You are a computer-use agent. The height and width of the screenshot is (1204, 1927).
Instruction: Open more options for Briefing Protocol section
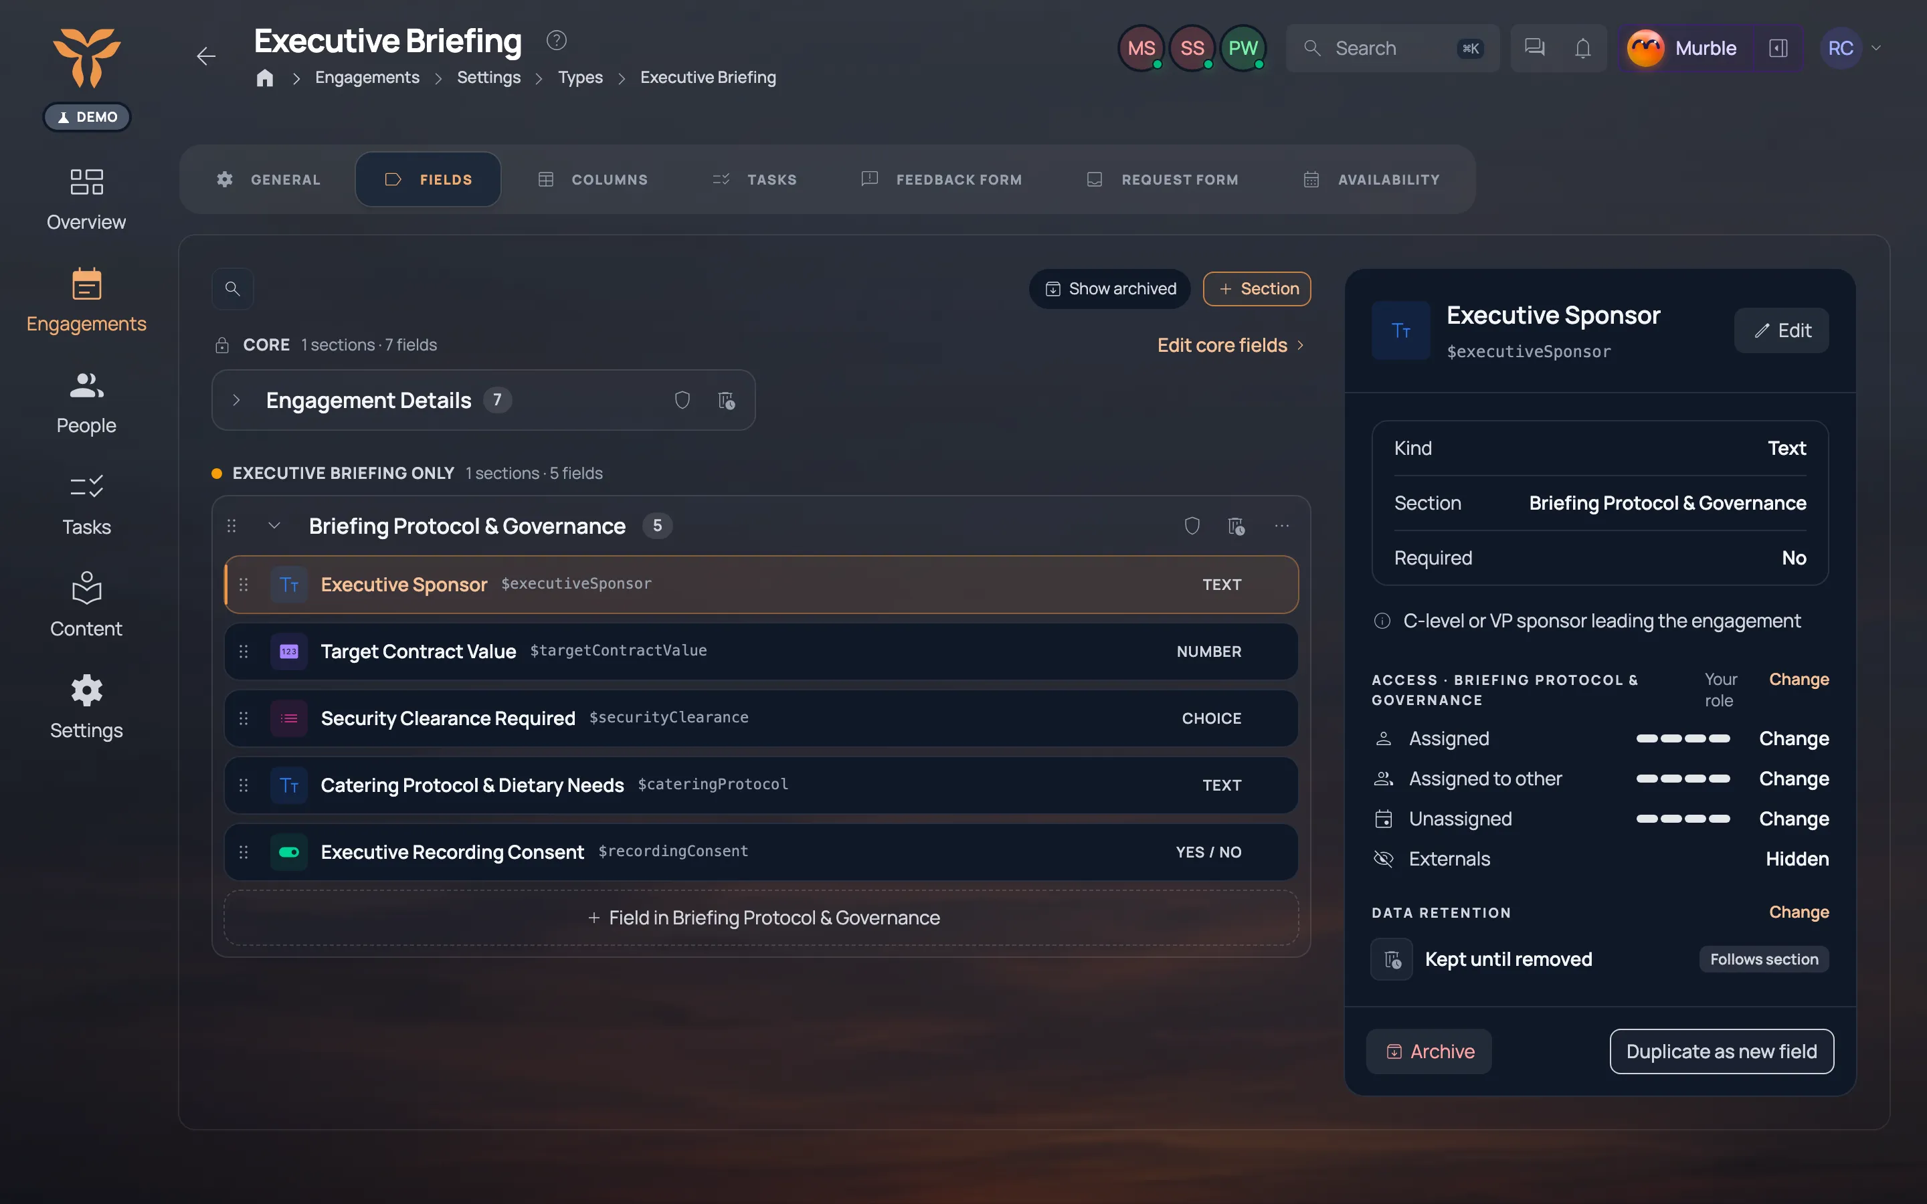pos(1281,526)
